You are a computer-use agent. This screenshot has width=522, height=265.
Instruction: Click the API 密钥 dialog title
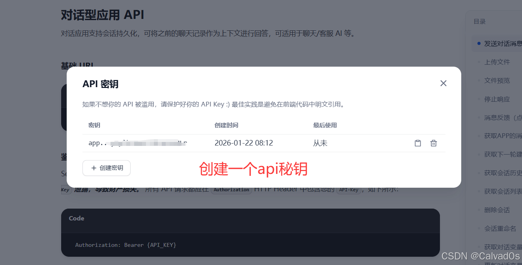(x=101, y=84)
